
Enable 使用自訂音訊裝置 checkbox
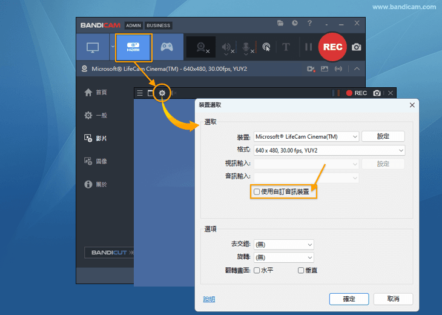tap(257, 192)
